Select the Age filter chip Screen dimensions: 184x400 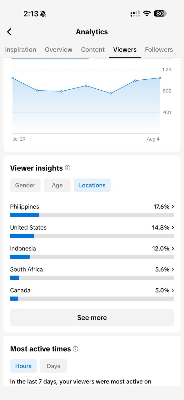pos(57,185)
